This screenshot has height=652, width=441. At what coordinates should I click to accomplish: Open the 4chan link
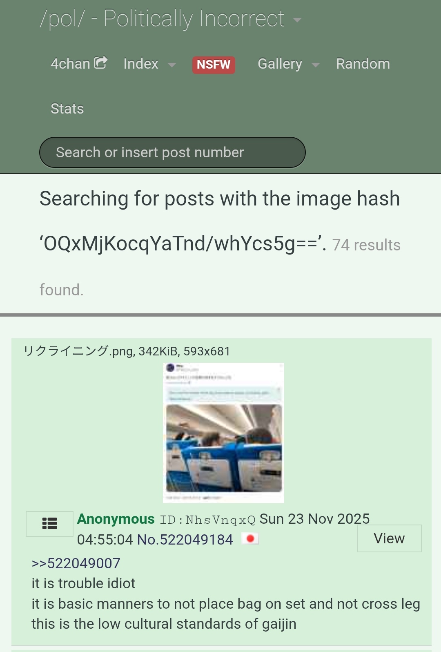pos(70,64)
